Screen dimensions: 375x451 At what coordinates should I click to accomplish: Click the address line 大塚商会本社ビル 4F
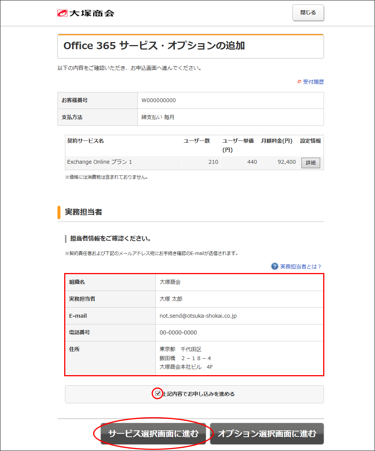[186, 367]
